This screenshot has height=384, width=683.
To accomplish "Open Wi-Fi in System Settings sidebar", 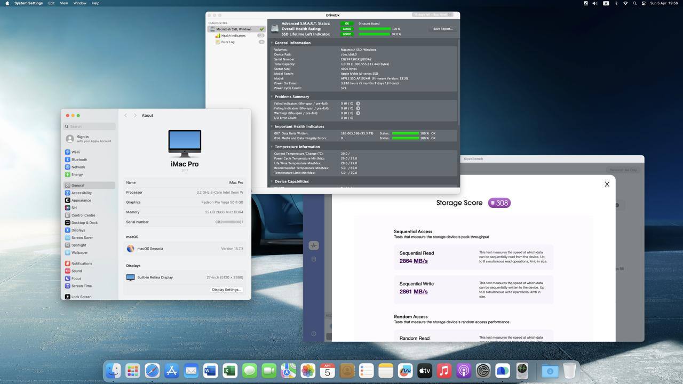I will (89, 152).
